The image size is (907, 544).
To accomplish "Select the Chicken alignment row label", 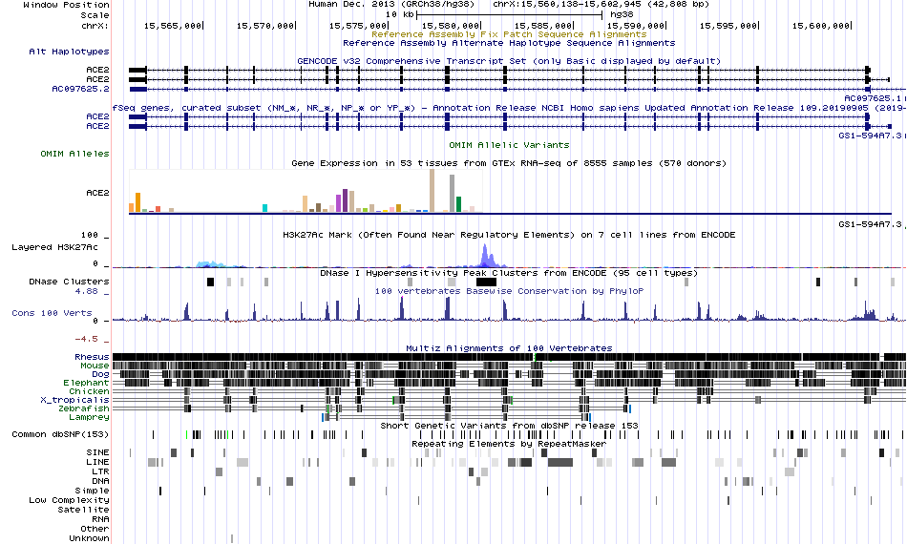I will click(89, 391).
